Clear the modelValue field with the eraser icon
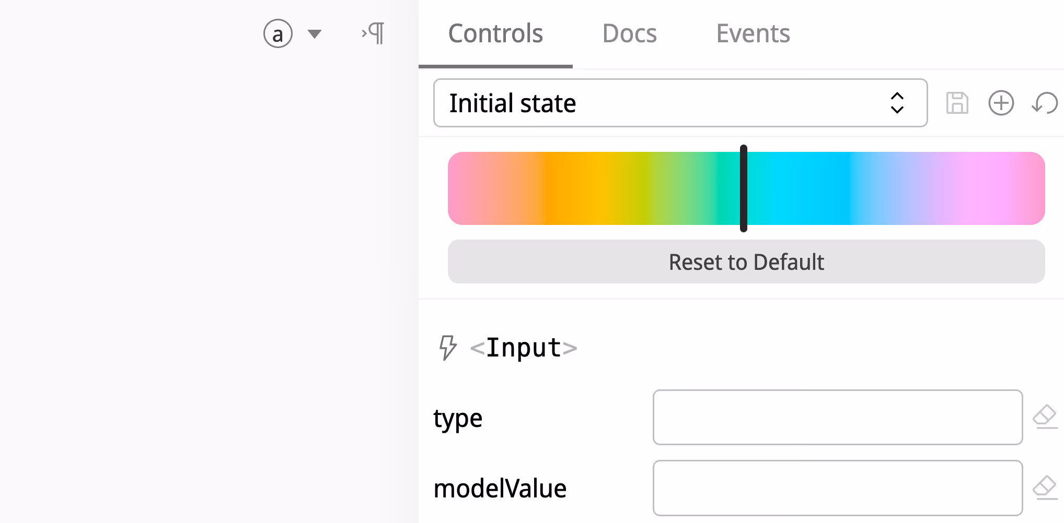The width and height of the screenshot is (1064, 523). pos(1045,488)
